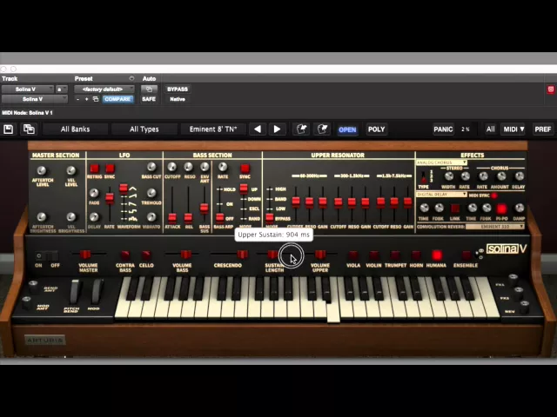Click the save preset floppy icon
Image resolution: width=557 pixels, height=417 pixels.
[x=8, y=129]
